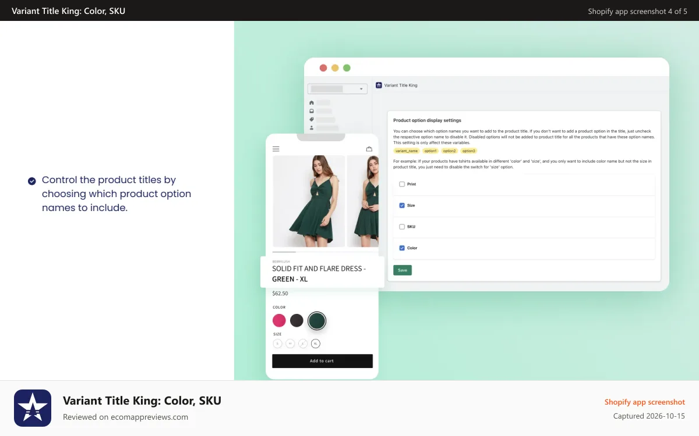Click the 'Product option display settings' heading

427,120
